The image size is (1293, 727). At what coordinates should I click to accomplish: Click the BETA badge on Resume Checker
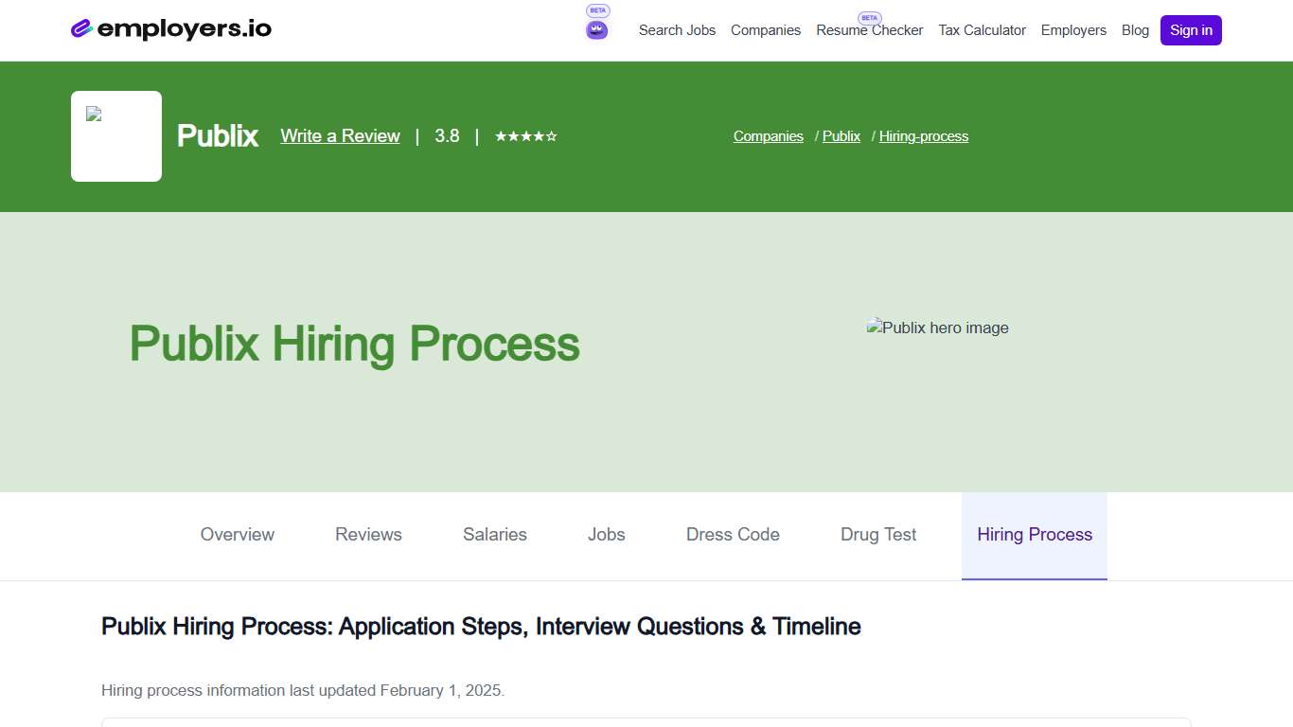(x=869, y=17)
